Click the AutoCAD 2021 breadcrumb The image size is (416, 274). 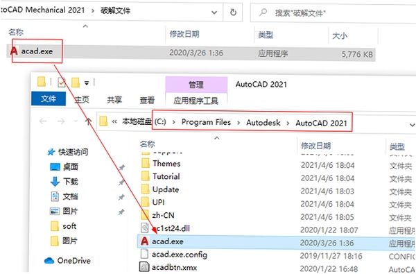coord(321,123)
